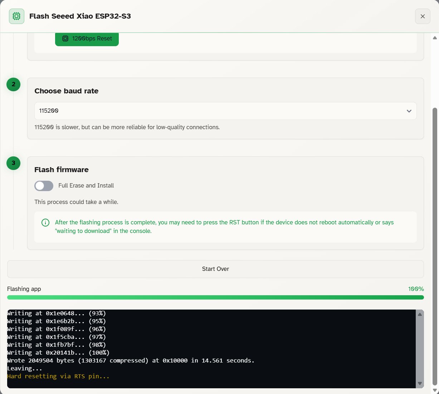Click the info icon in RST notice
The width and height of the screenshot is (439, 394).
pos(45,223)
